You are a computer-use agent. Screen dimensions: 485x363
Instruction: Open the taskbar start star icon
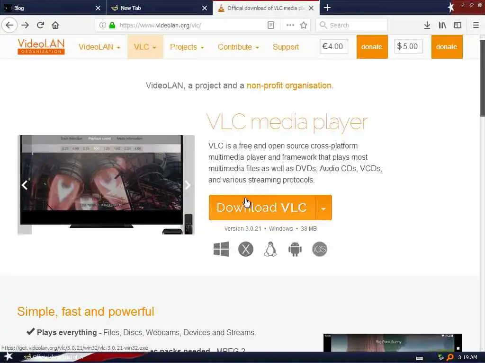click(8, 357)
